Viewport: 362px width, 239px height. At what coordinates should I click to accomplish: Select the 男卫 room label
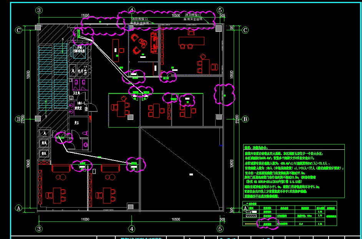[76, 123]
